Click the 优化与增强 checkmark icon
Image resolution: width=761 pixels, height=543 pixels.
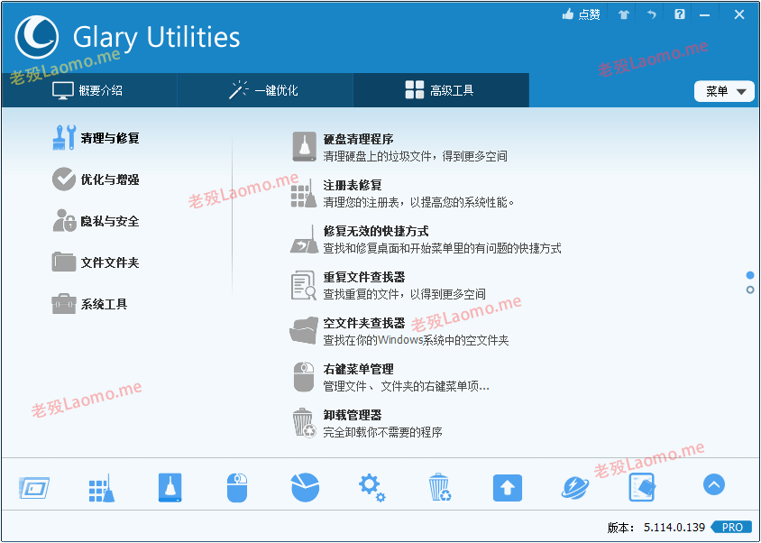(x=64, y=179)
